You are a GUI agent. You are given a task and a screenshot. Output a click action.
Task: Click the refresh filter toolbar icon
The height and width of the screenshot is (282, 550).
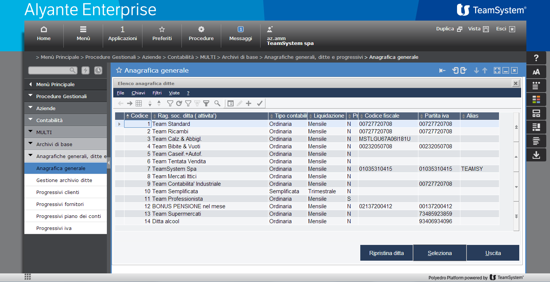(x=179, y=103)
